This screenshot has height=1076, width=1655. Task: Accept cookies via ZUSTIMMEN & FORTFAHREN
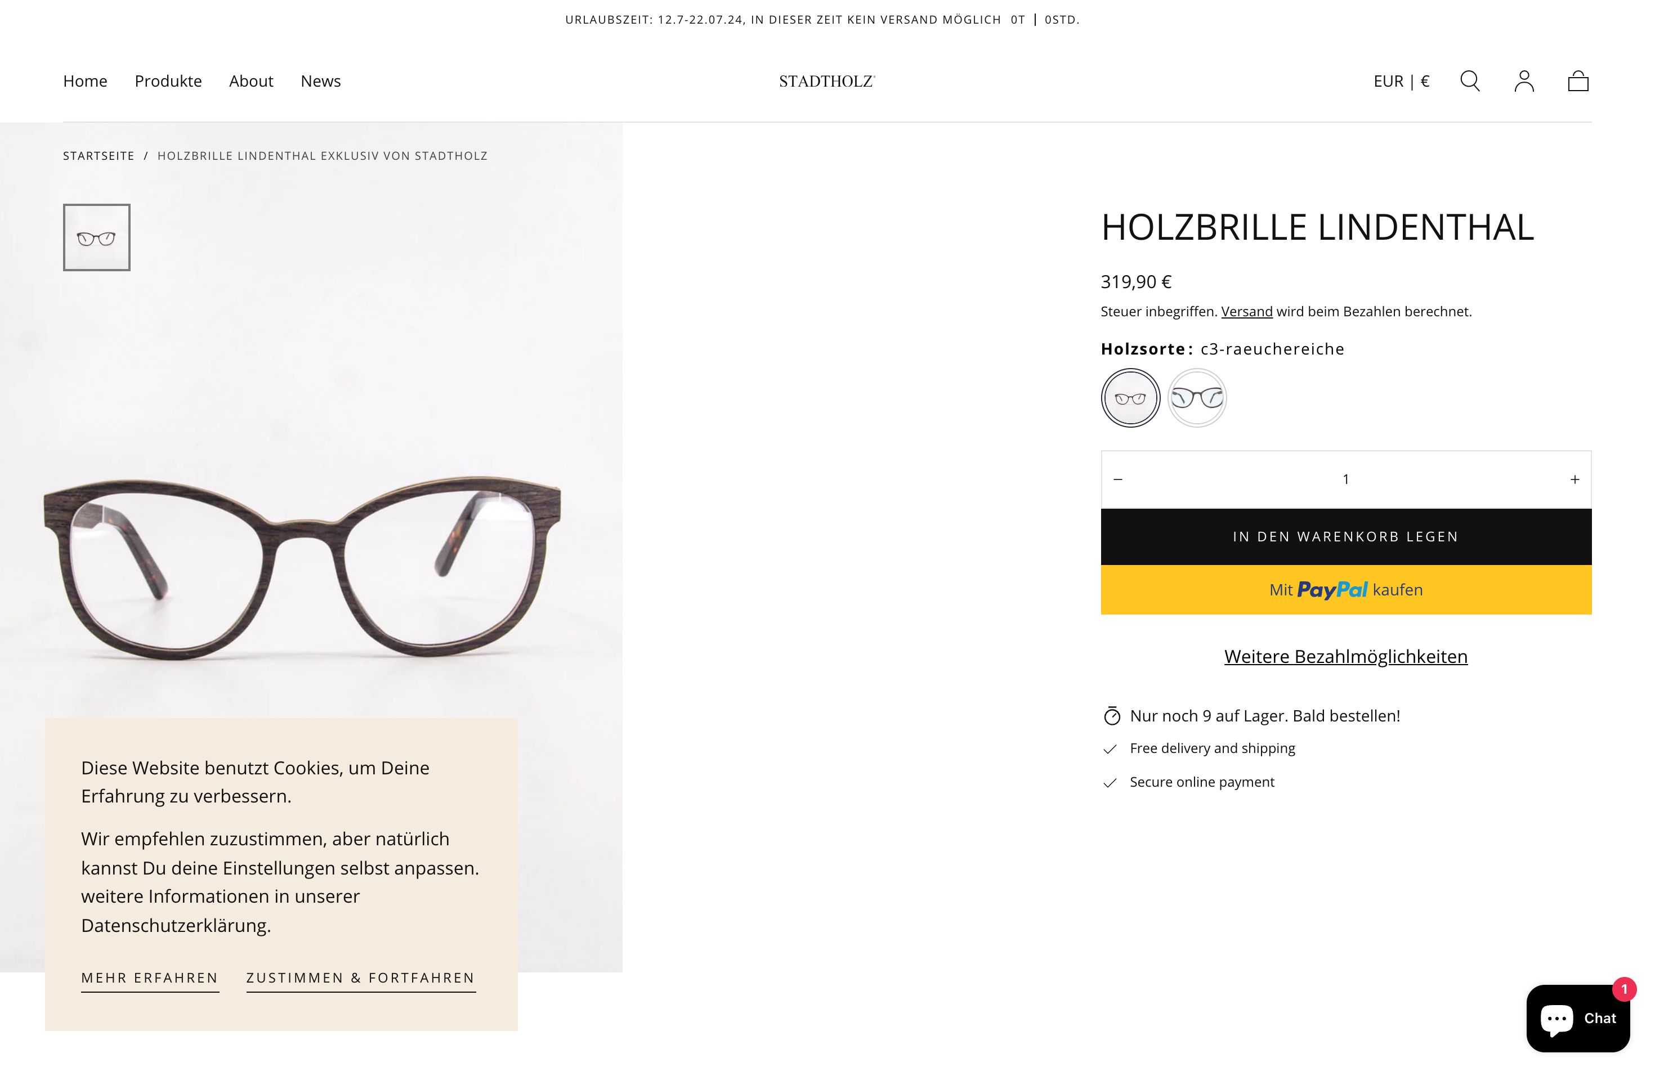(360, 978)
